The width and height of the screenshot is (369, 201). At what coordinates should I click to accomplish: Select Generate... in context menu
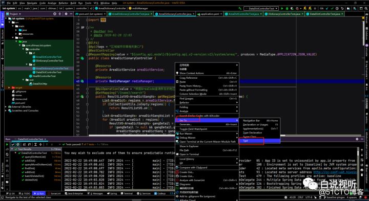click(207, 124)
